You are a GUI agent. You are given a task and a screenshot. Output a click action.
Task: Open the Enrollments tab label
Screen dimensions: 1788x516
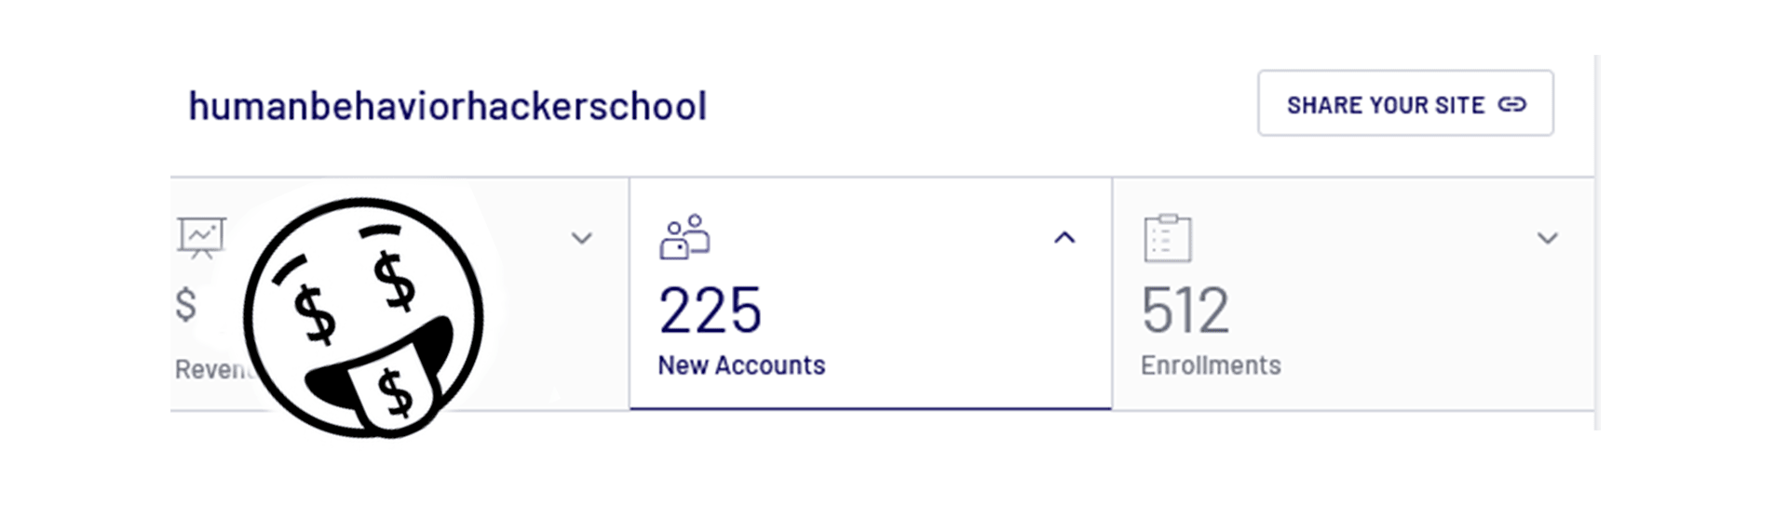pos(1211,365)
